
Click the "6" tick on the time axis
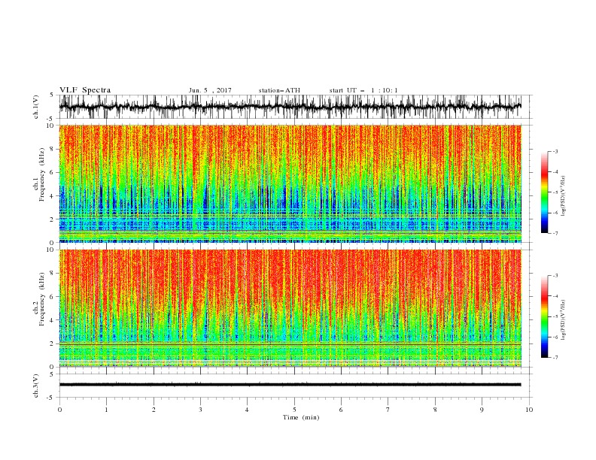(341, 410)
